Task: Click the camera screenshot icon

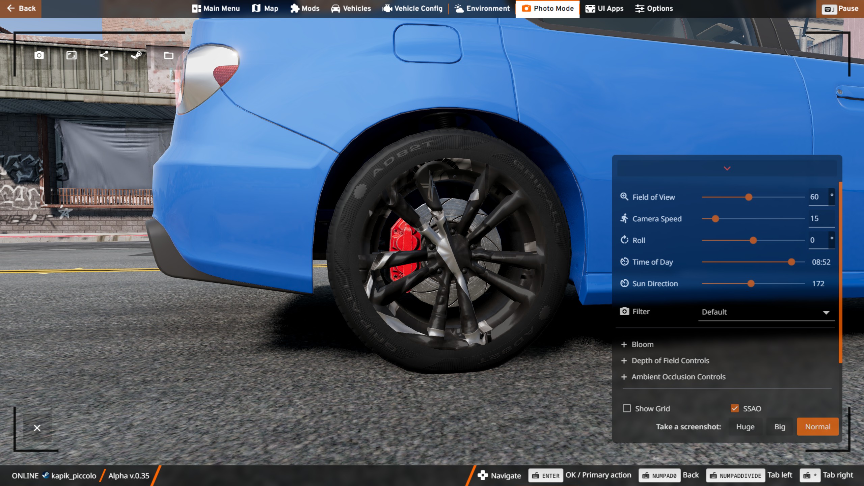Action: pos(39,55)
